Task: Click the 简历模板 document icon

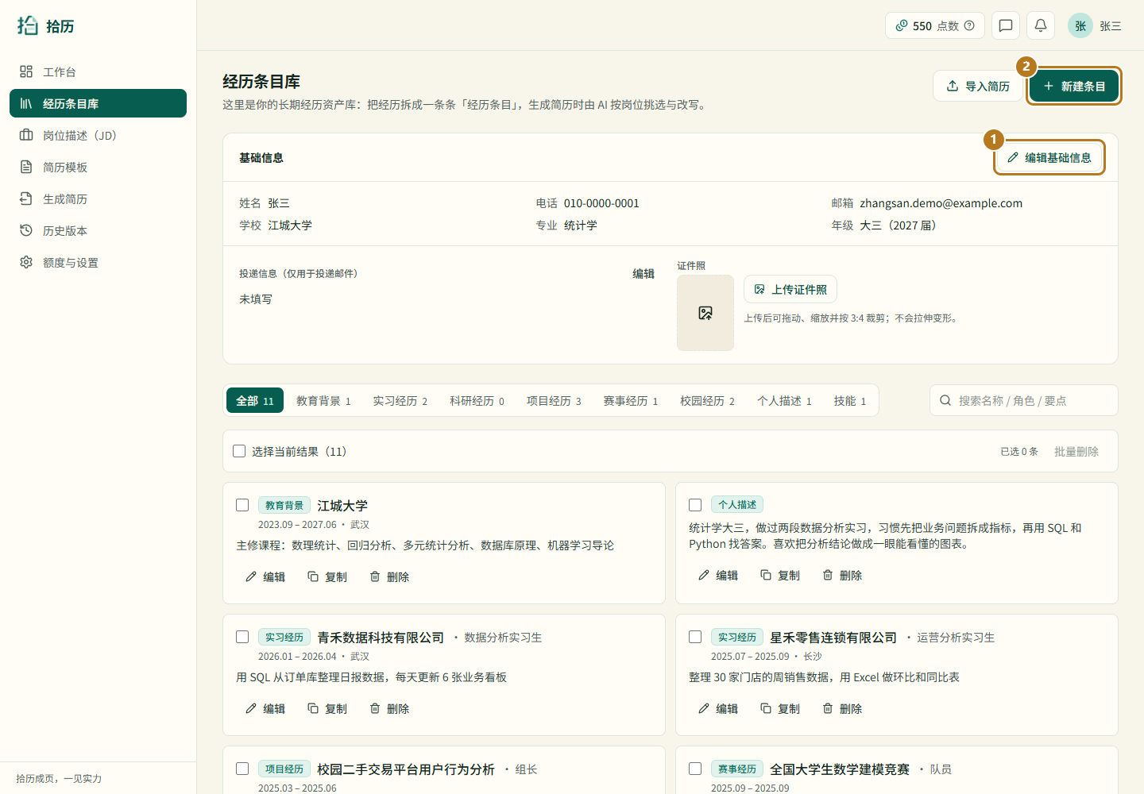Action: (26, 167)
